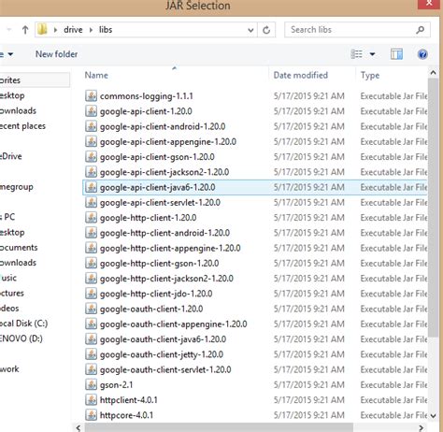
Task: Select file name commons-logging-1.1.1
Action: click(147, 96)
